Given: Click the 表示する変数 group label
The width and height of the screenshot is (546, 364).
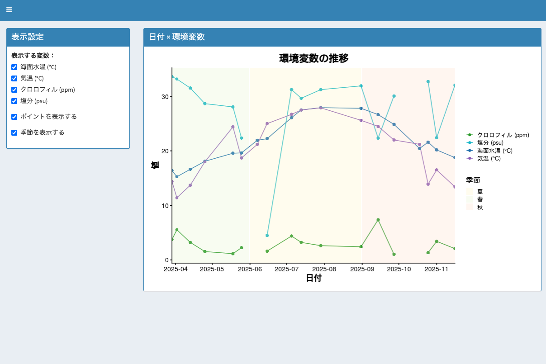Looking at the screenshot, I should point(33,56).
